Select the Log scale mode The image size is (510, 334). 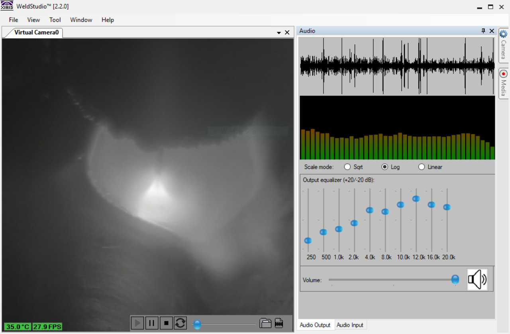(x=384, y=167)
